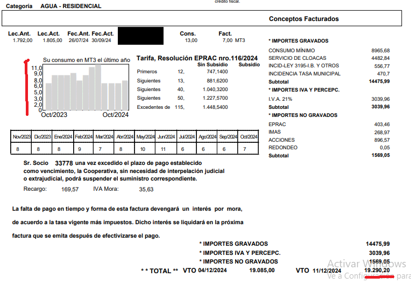This screenshot has height=284, width=411.
Task: Click the member number 33778
Action: coord(64,163)
